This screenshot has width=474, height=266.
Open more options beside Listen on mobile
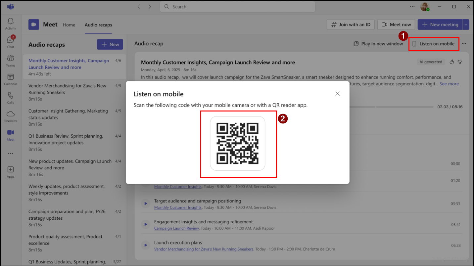(x=464, y=43)
